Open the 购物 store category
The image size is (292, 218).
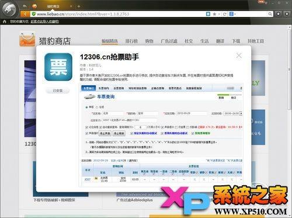[x=149, y=41]
